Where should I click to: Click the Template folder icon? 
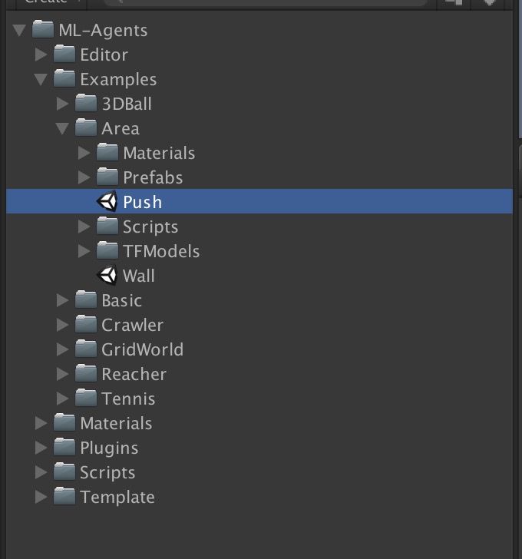click(64, 497)
